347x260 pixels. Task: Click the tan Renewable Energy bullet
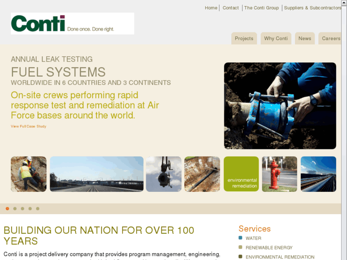click(x=241, y=247)
